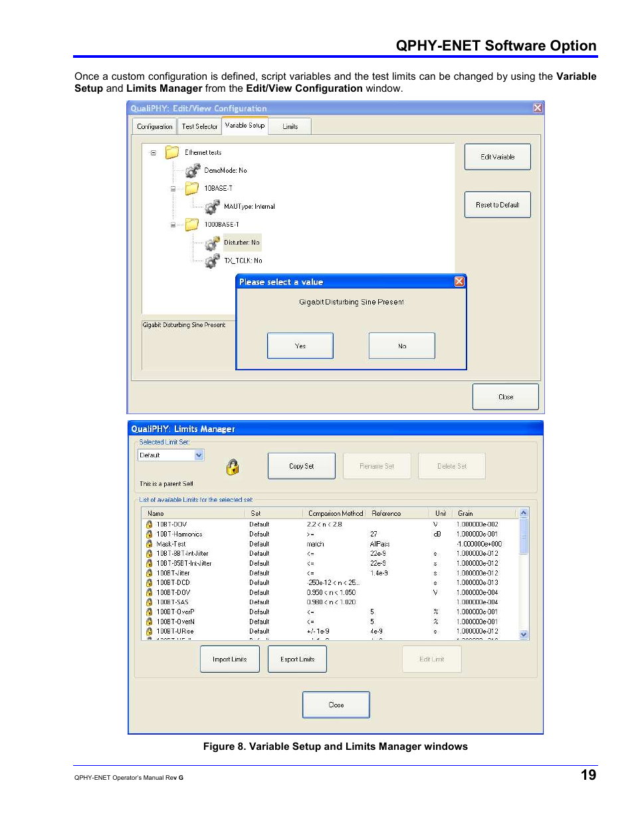This screenshot has width=634, height=821.
Task: Click lock icon of 100BT-OverP row
Action: (x=150, y=612)
